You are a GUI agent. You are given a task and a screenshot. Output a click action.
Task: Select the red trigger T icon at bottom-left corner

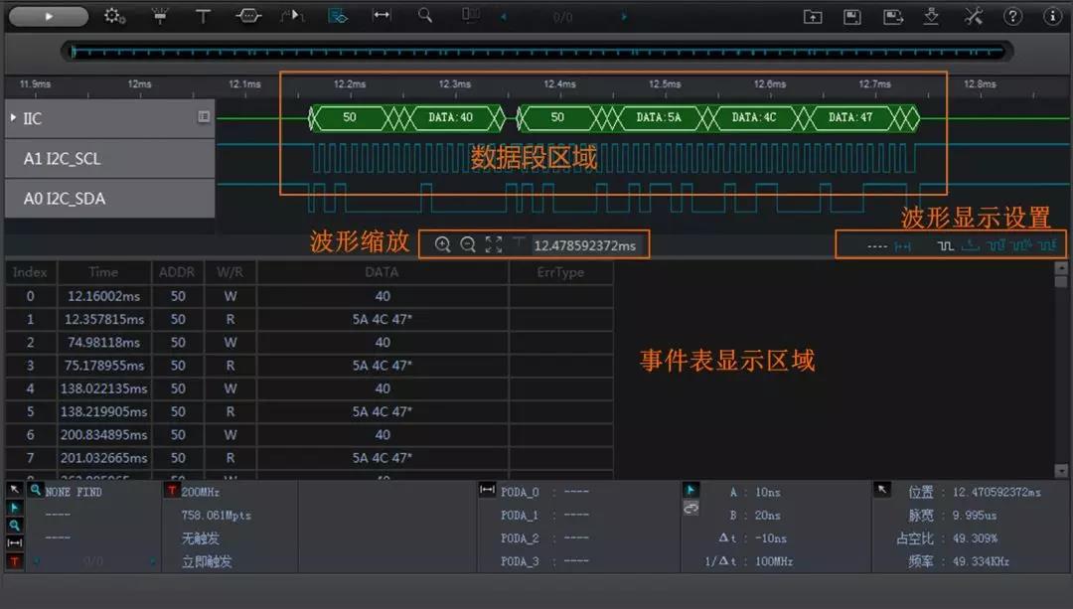coord(14,561)
